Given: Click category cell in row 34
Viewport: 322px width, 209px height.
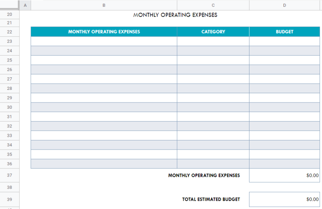Looking at the screenshot, I should [213, 145].
